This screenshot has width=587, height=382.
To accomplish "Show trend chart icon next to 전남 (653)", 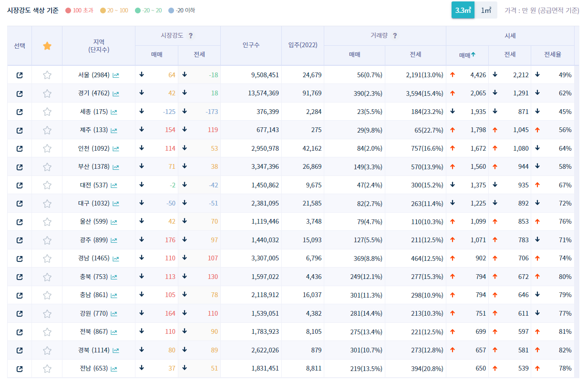I will tap(114, 369).
